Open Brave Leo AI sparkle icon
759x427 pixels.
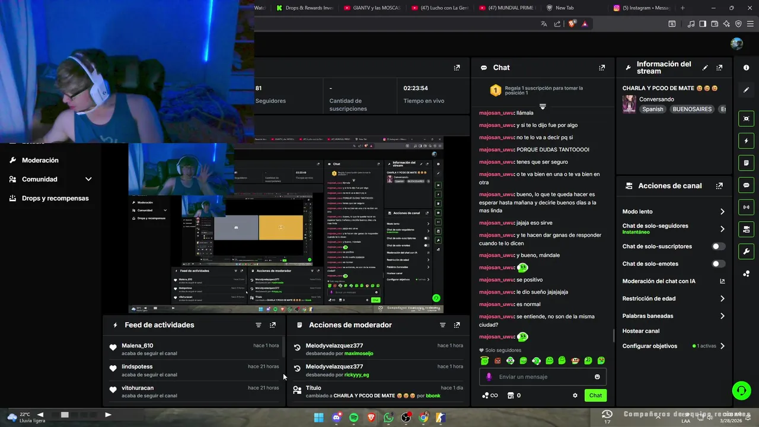click(x=726, y=24)
